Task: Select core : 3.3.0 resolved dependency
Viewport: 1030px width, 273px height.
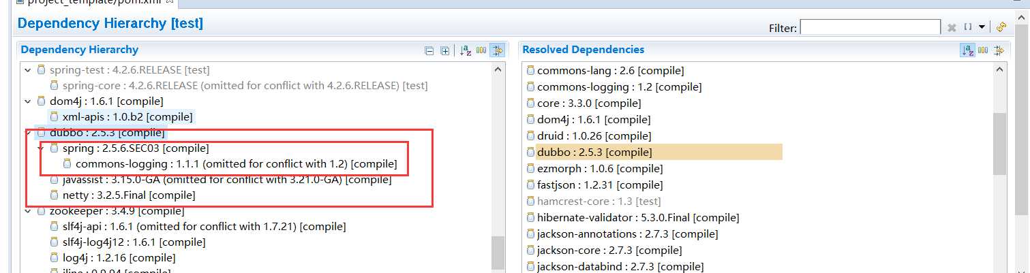Action: click(x=584, y=103)
